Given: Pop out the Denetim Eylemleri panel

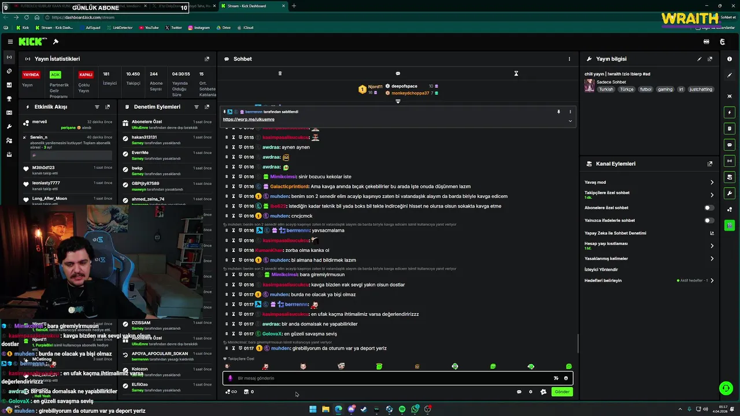Looking at the screenshot, I should point(206,107).
